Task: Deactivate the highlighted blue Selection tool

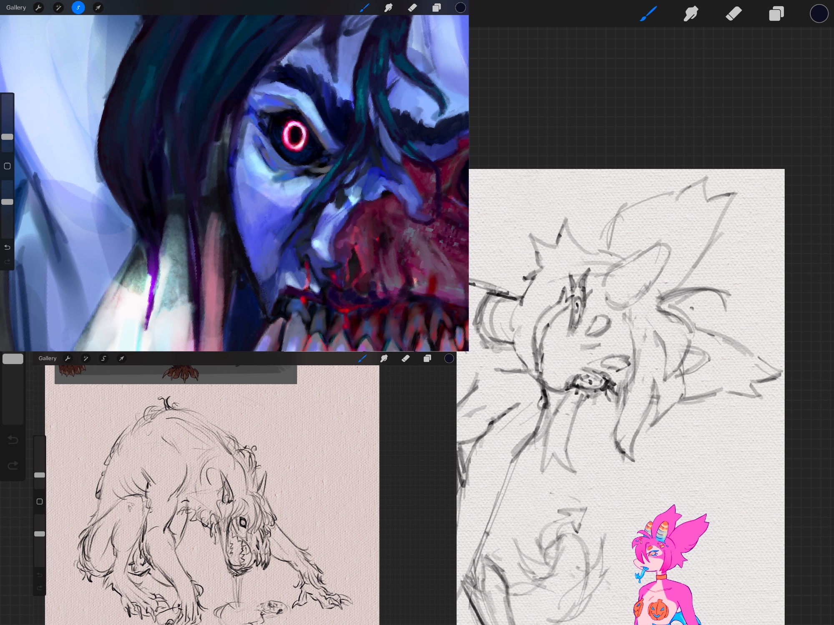Action: [78, 8]
